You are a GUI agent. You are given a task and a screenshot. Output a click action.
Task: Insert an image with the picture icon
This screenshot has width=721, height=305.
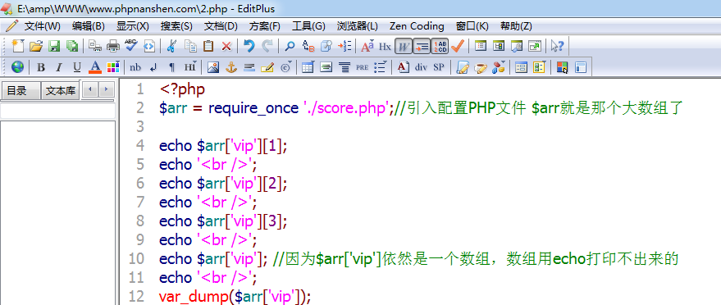tap(213, 67)
